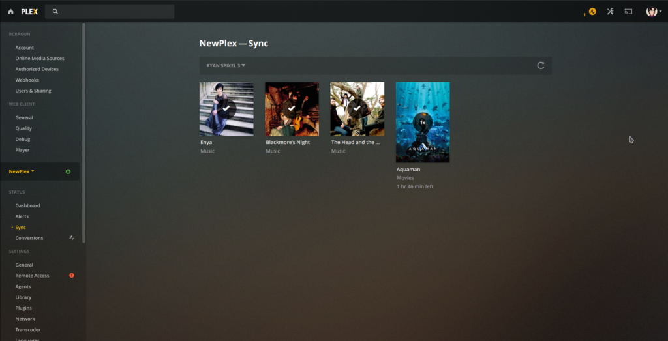The image size is (668, 341).
Task: Open Library settings
Action: [x=23, y=297]
